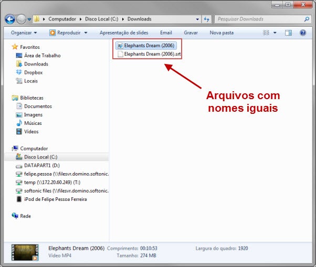Viewport: 316px width, 267px height.
Task: Create a folder with Nova pasta
Action: click(x=222, y=33)
